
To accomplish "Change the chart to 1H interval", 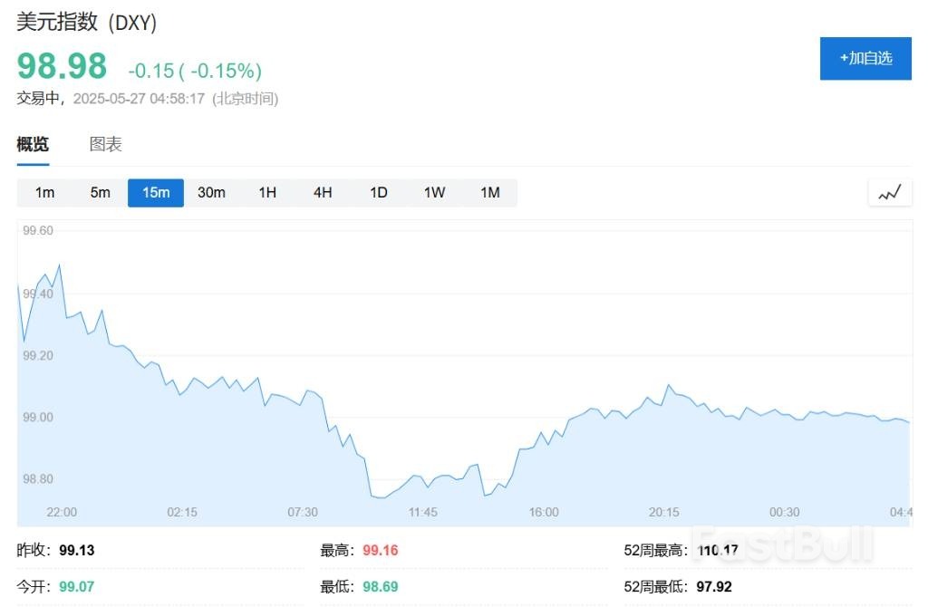I will (267, 192).
